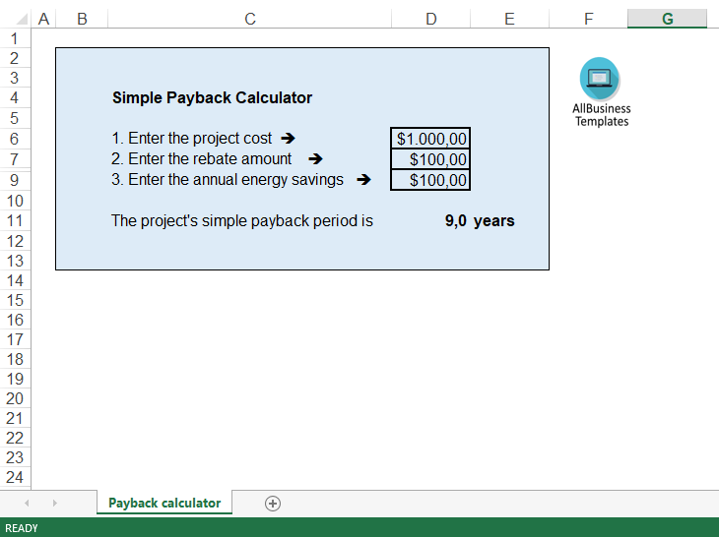The height and width of the screenshot is (537, 719).
Task: Select row 7 header
Action: click(x=15, y=159)
